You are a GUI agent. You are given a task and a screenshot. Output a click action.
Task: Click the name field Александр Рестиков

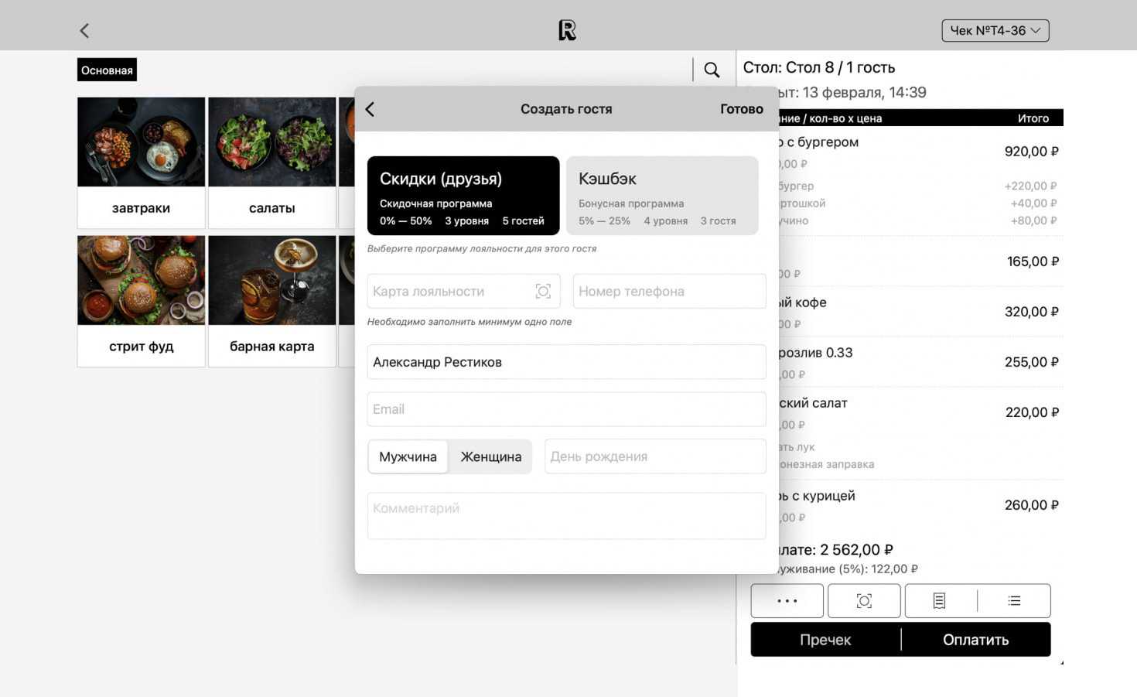point(566,362)
